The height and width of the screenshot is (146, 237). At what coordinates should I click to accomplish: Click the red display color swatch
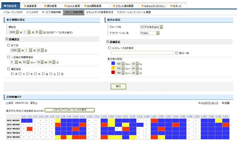113,72
